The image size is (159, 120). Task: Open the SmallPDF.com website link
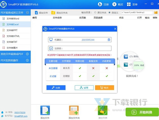tap(21, 116)
